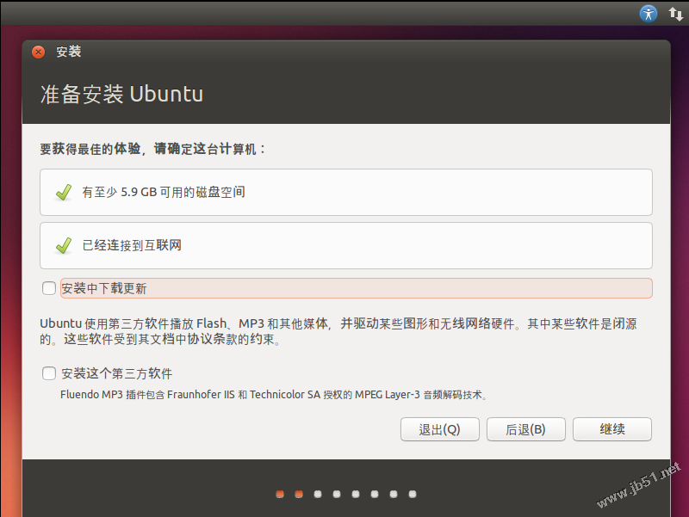Select the 已经连接到互联网 status row

click(345, 246)
